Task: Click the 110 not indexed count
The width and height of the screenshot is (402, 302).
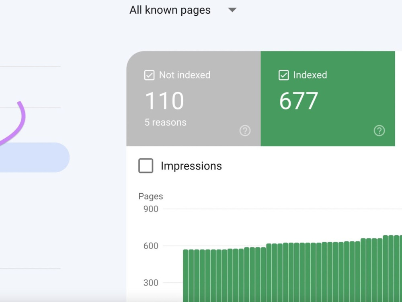Action: point(164,101)
